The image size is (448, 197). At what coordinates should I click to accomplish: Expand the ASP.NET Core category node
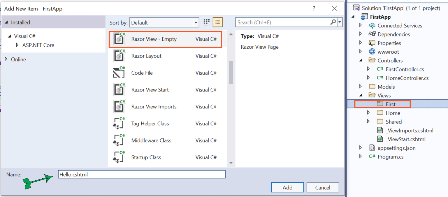[17, 45]
